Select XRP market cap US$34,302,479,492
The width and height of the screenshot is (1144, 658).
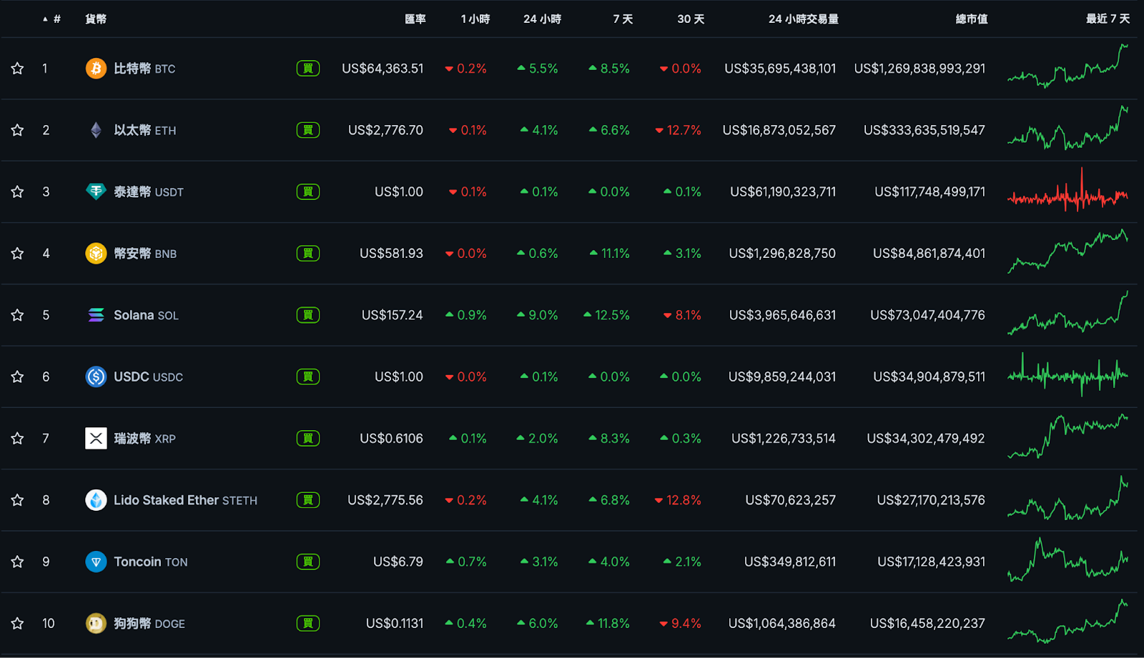[926, 439]
